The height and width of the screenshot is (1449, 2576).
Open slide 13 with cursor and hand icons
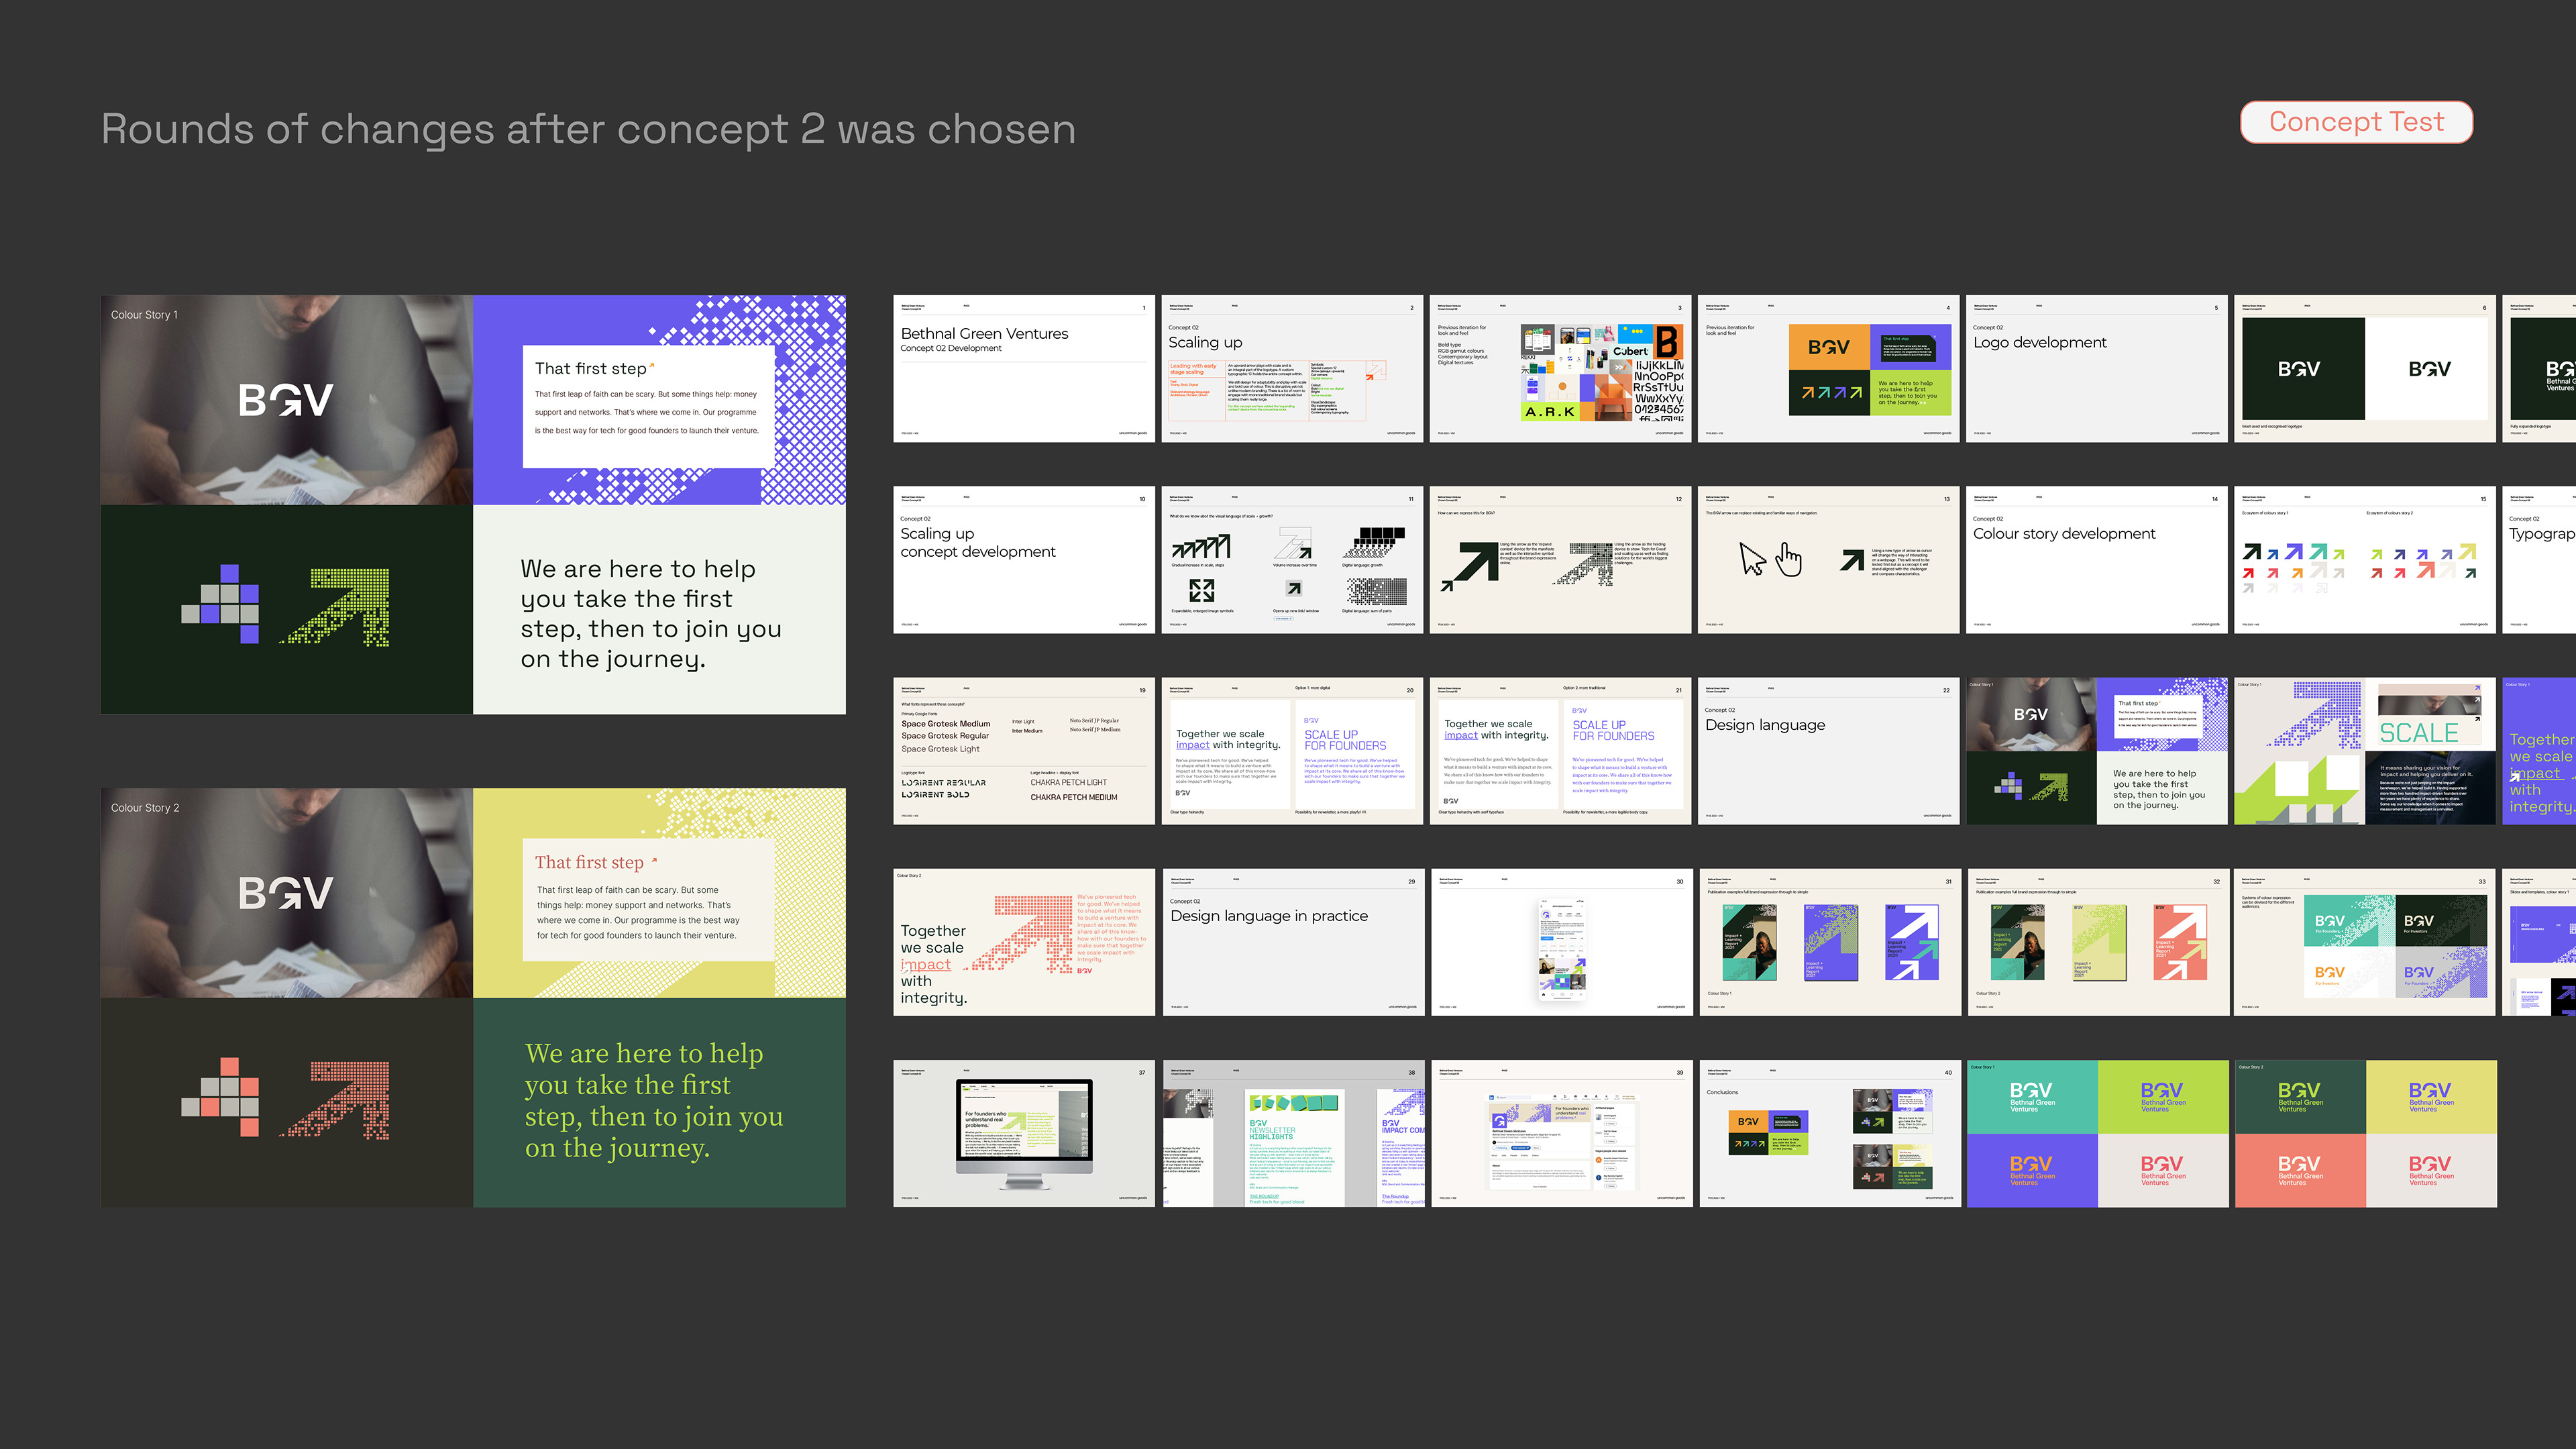coord(1828,560)
